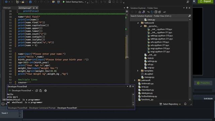215x121 pixels.
Task: Refresh the Solution Explorer folder view
Action: coord(152,12)
